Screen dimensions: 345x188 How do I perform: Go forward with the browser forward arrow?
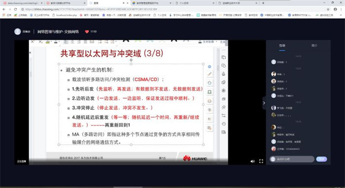click(10, 9)
